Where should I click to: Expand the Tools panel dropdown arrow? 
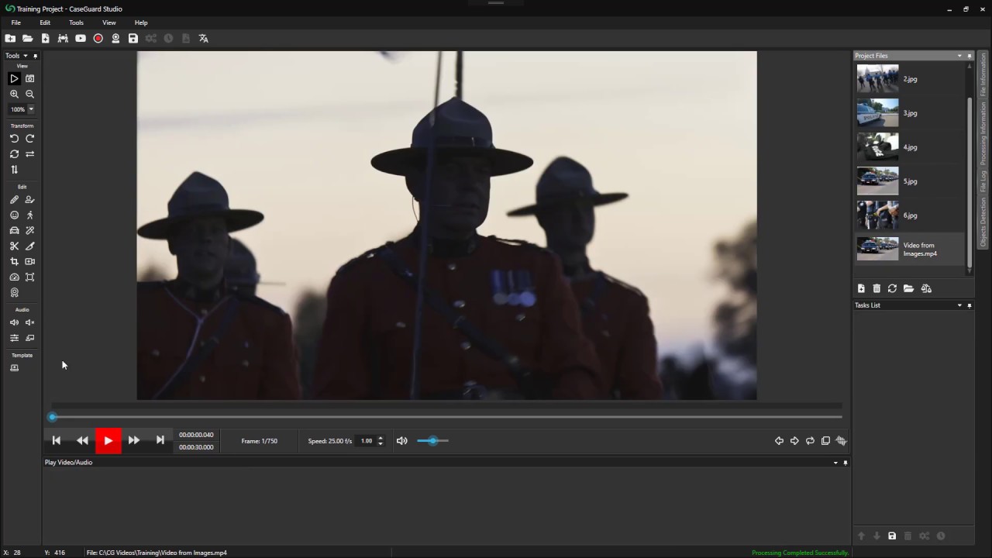point(25,56)
